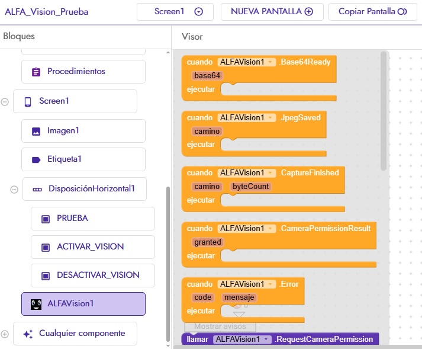Expand the Cualquier componente section
422x349 pixels.
click(x=5, y=334)
